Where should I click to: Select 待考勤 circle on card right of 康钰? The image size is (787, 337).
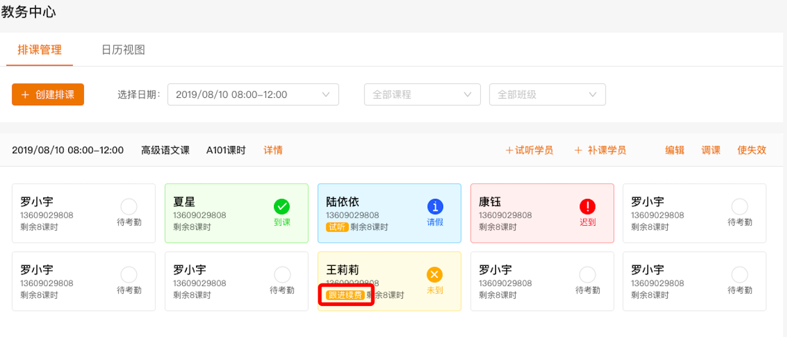(740, 207)
